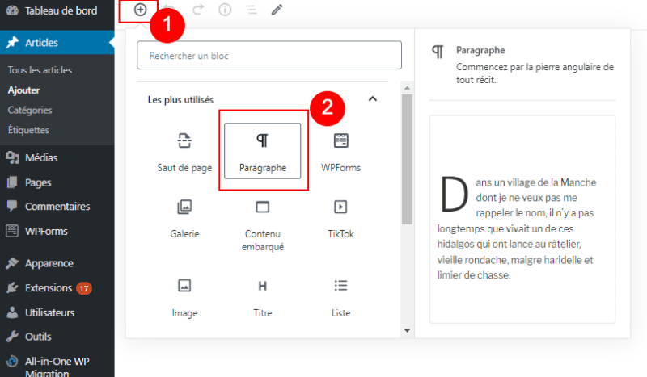The image size is (647, 377).
Task: Add a Galerie block
Action: coord(184,217)
